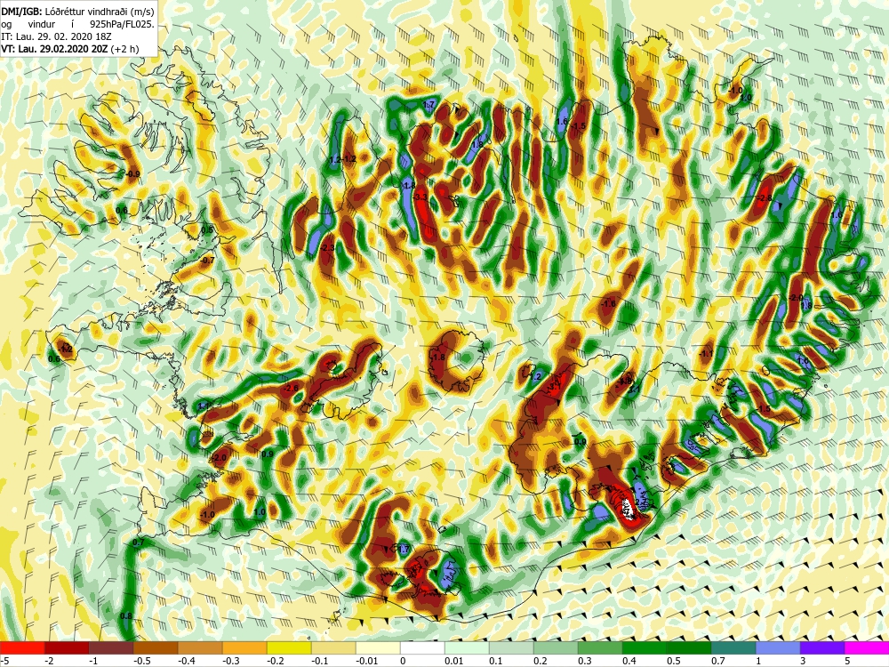Select the magenta legend swatch above 5
The image size is (889, 667).
[867, 647]
